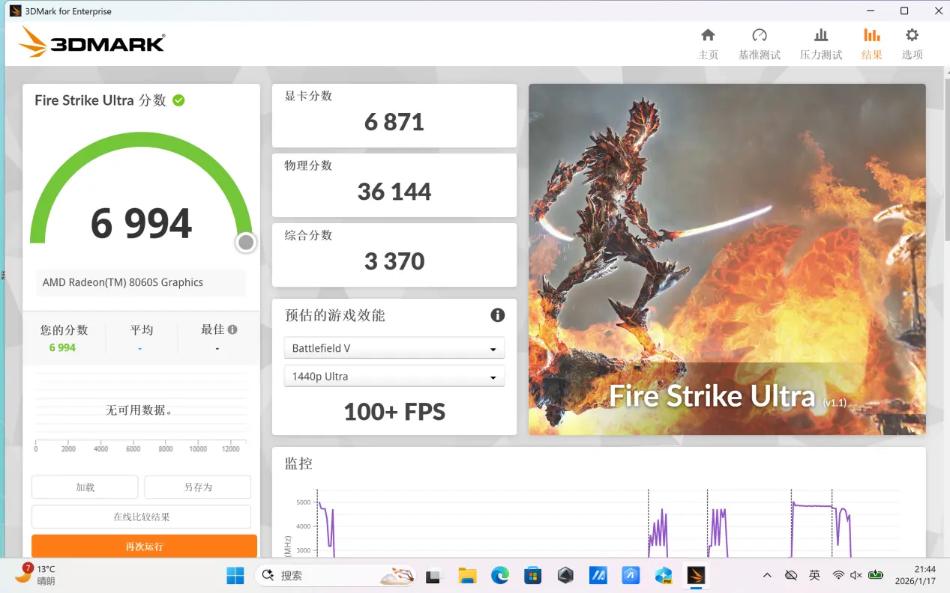Click the battery charging tray icon
This screenshot has height=593, width=950.
point(875,575)
